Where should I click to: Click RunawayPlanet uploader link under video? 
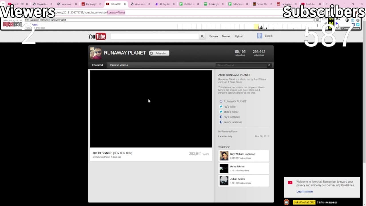pos(103,157)
